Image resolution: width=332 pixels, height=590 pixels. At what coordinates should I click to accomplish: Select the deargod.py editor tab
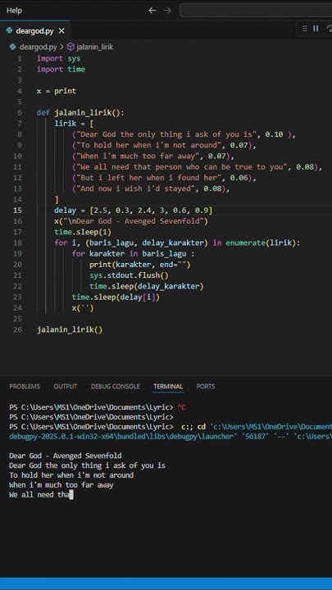[35, 31]
